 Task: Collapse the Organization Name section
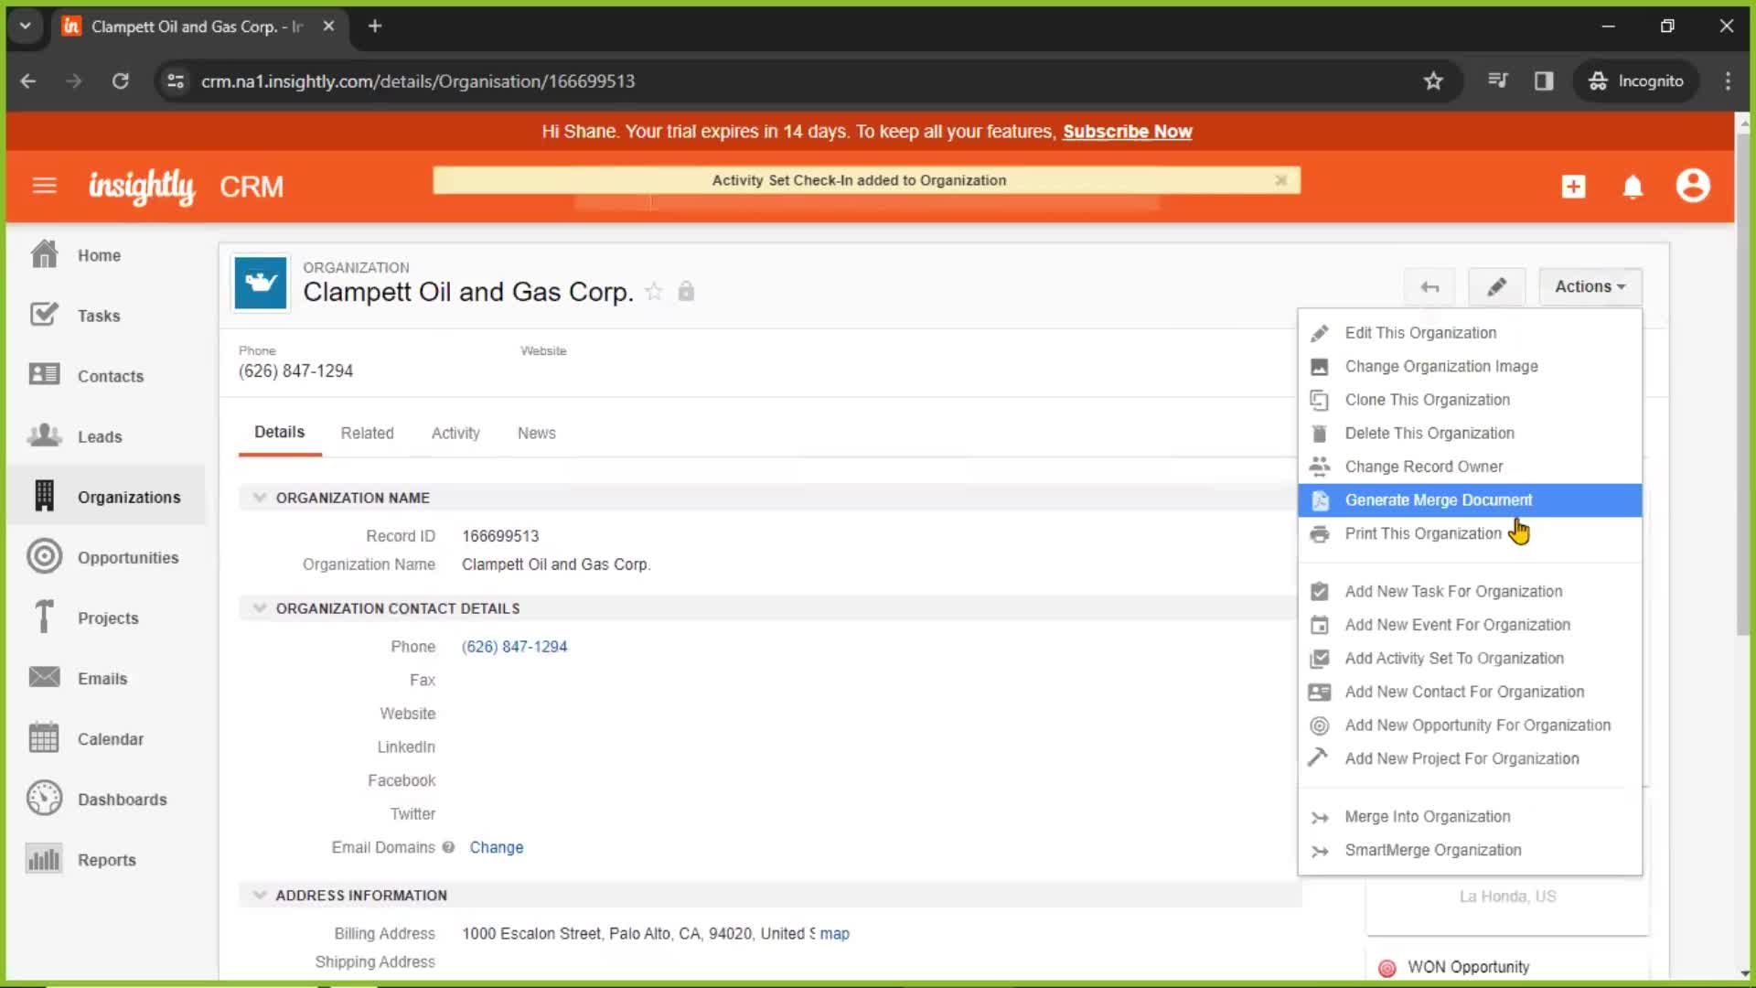(x=260, y=498)
